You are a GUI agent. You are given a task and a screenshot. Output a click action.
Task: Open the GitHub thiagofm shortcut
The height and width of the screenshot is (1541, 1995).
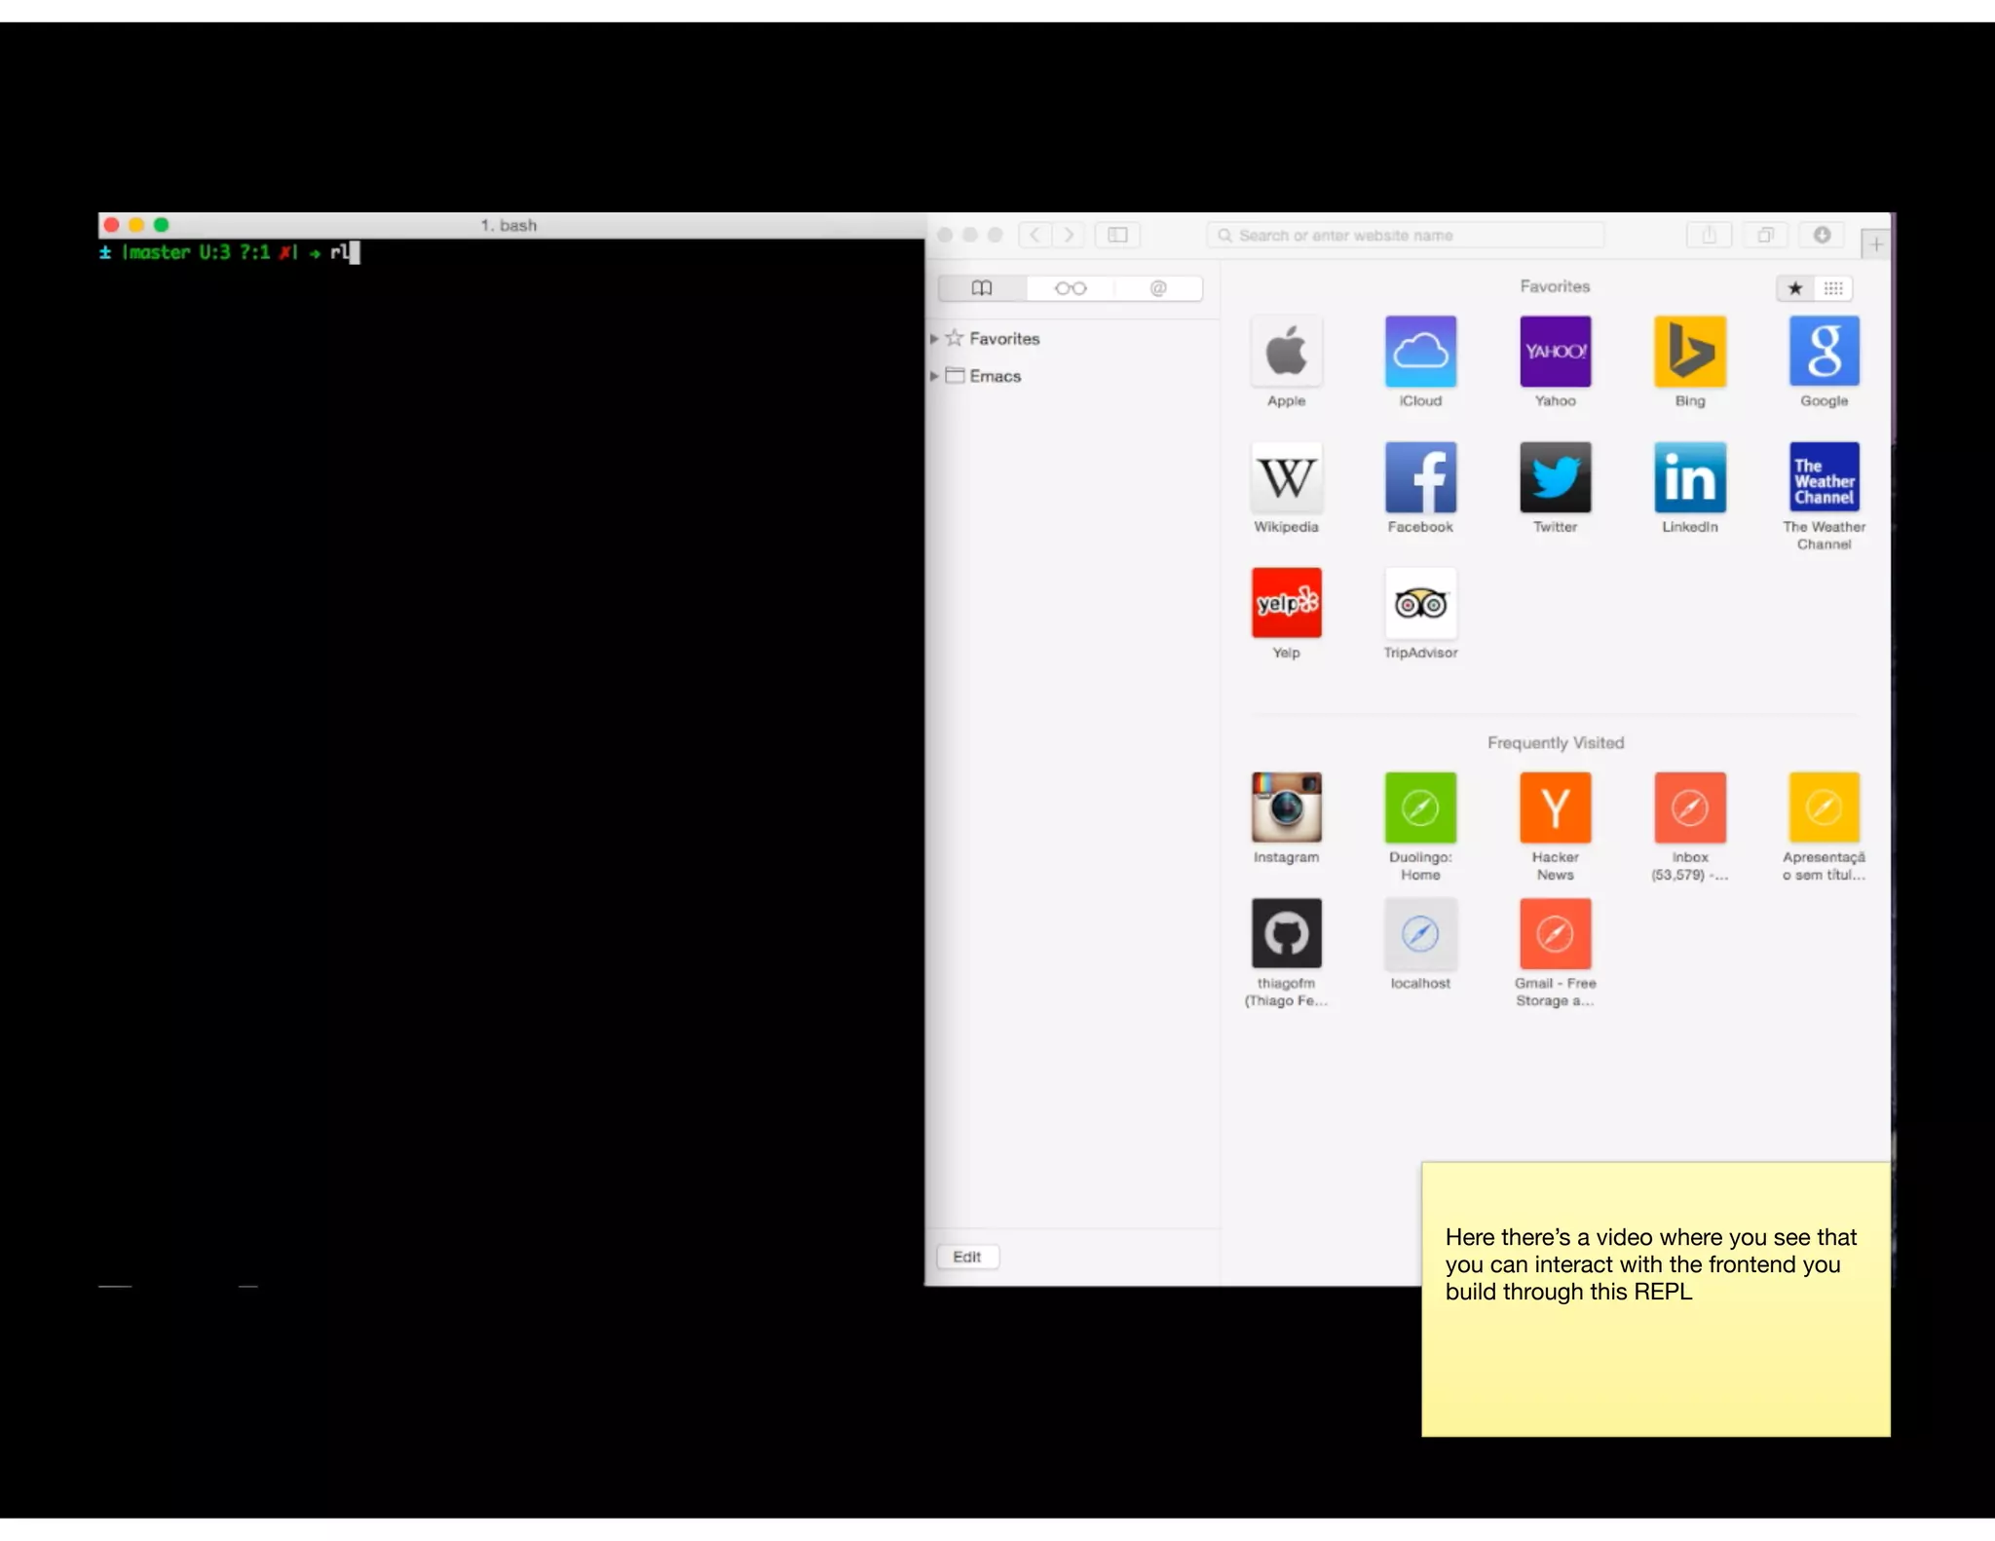1286,934
